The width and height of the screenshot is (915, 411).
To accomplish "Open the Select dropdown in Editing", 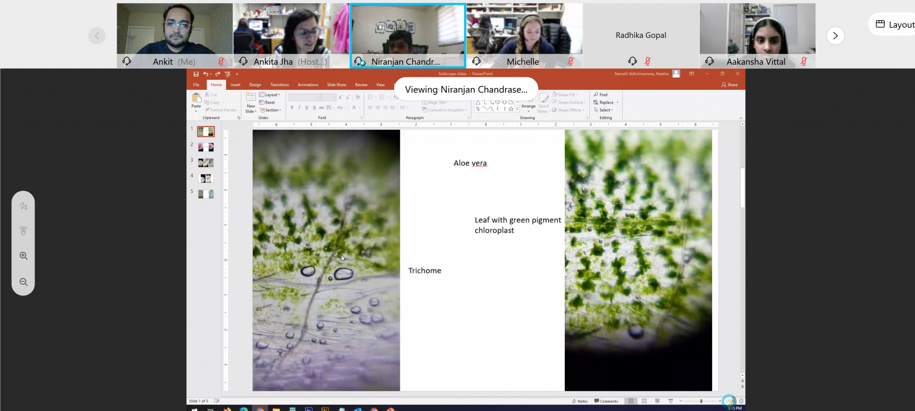I will tap(604, 110).
